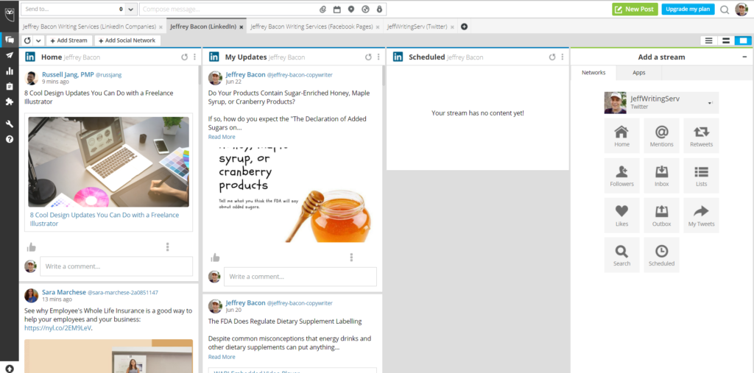Open the Analytics bar chart icon
The width and height of the screenshot is (754, 373).
click(9, 71)
